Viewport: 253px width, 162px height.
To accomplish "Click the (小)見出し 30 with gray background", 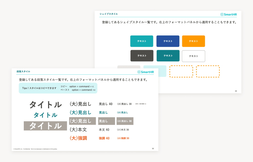I will click(125, 121).
